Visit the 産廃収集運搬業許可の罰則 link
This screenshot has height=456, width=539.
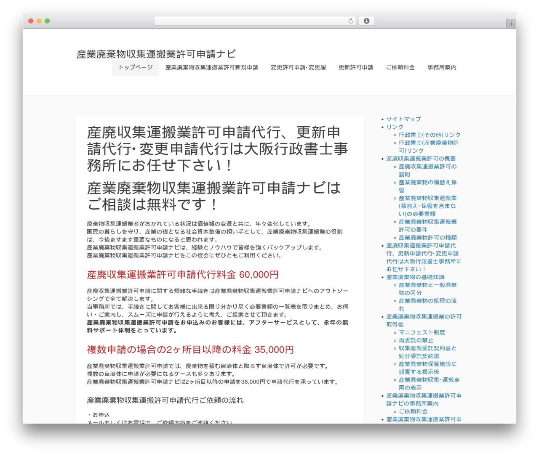point(428,170)
